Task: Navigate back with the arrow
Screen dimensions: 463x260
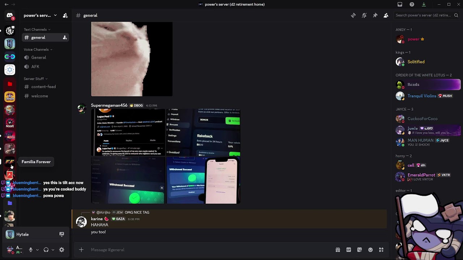Action: (x=7, y=4)
